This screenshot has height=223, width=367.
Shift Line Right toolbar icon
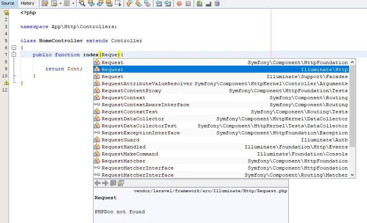point(168,4)
